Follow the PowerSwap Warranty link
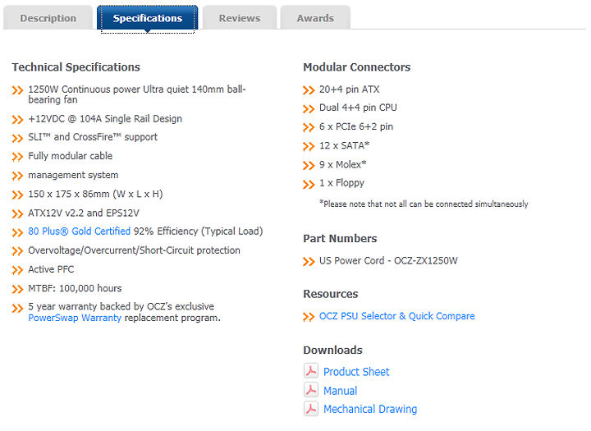 pyautogui.click(x=75, y=318)
